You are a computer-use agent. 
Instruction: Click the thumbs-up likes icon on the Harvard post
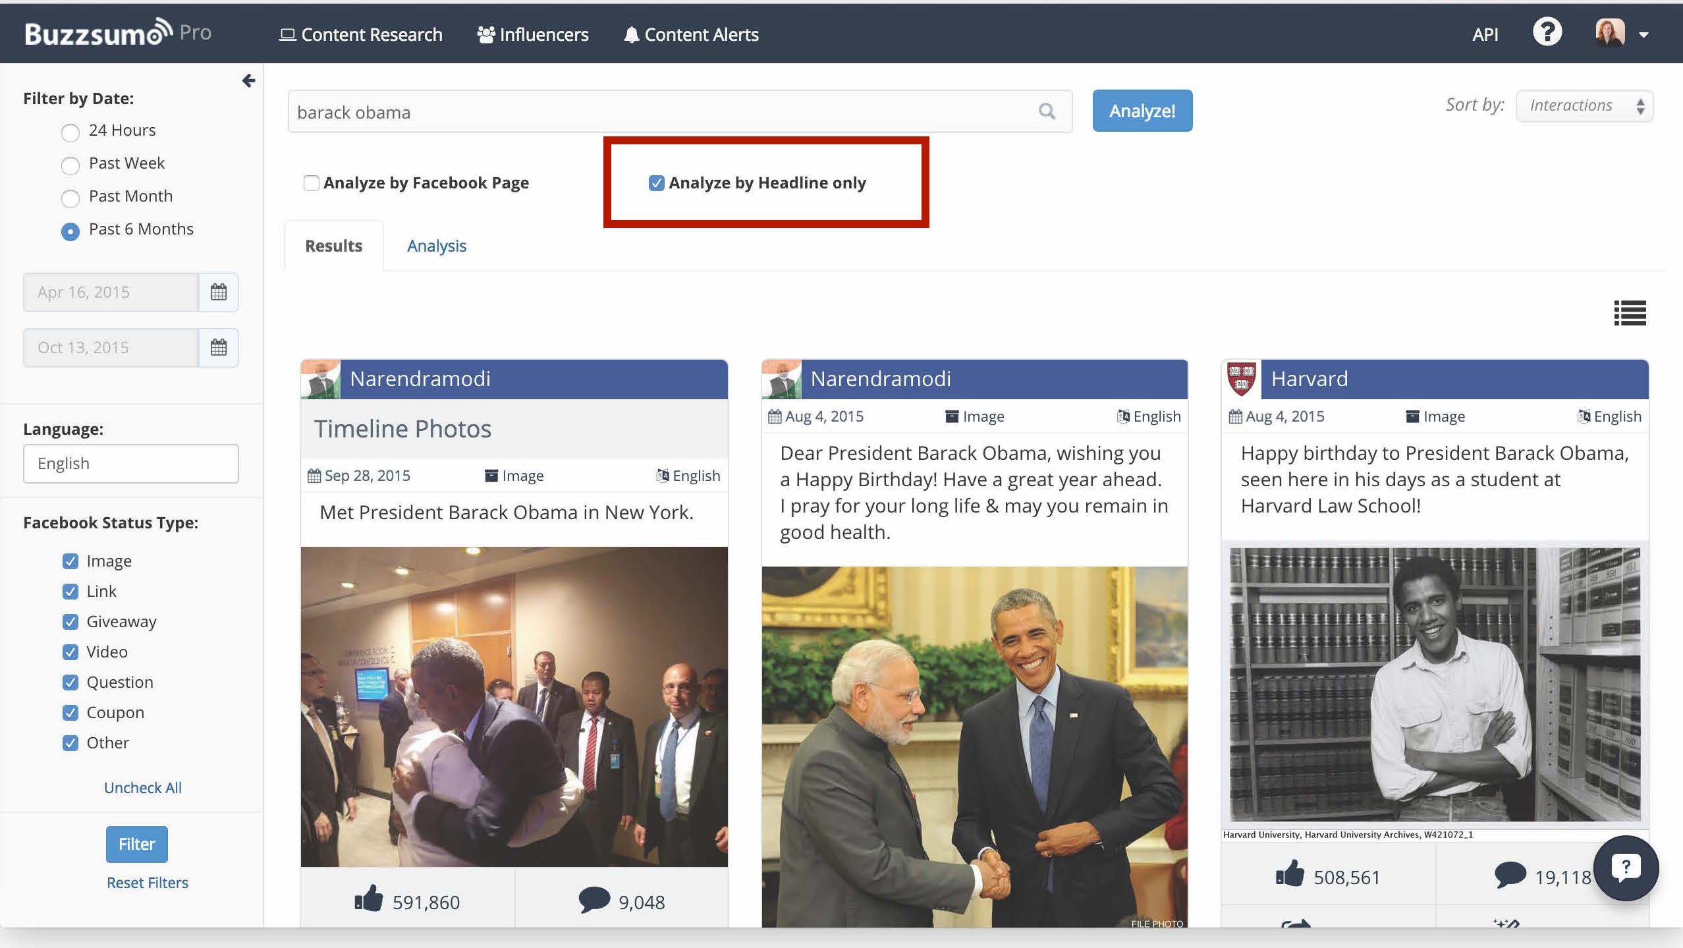(x=1289, y=874)
